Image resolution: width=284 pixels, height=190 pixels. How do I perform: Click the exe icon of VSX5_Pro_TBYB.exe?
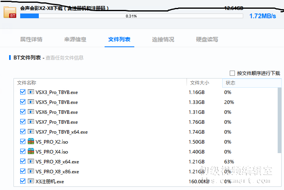[31, 102]
